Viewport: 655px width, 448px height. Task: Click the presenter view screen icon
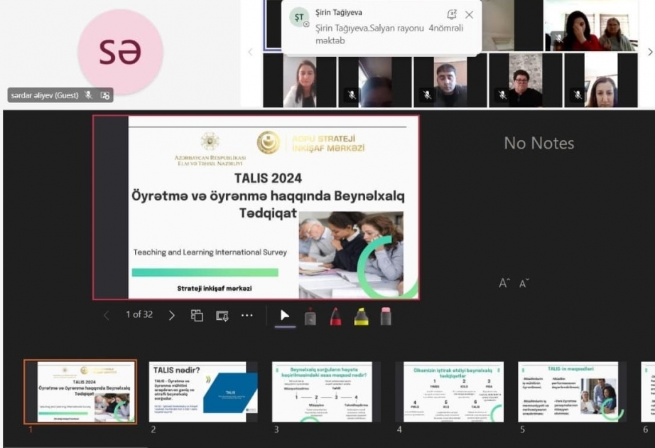(x=222, y=316)
